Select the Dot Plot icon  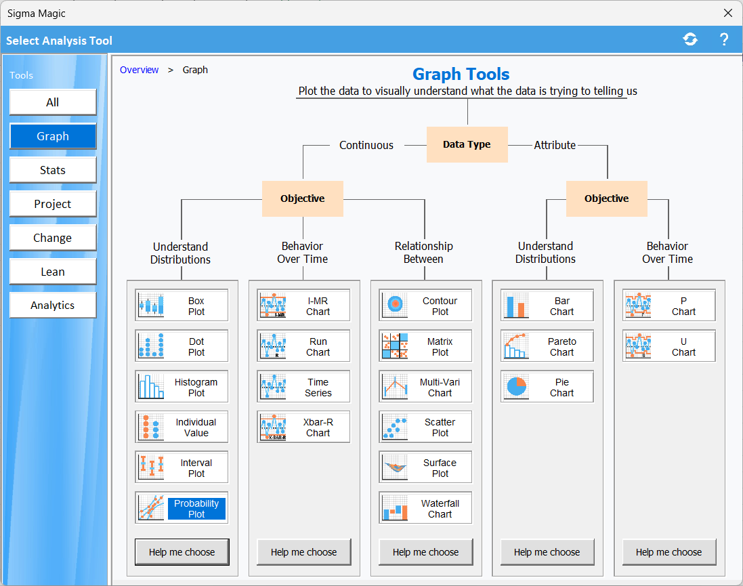(151, 346)
